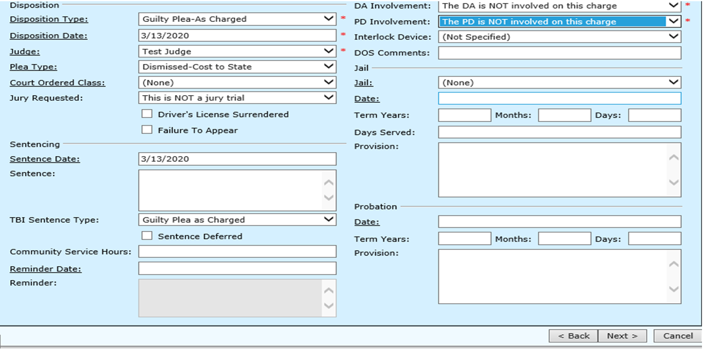Click the Jail label link
Viewport: 703px width, 350px height.
point(363,82)
